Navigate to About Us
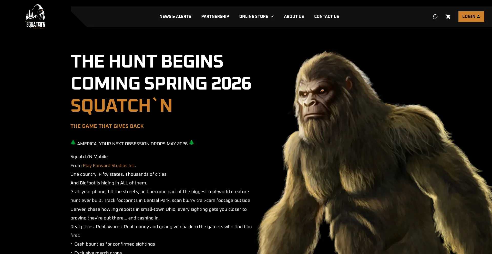The height and width of the screenshot is (254, 492). (x=294, y=16)
